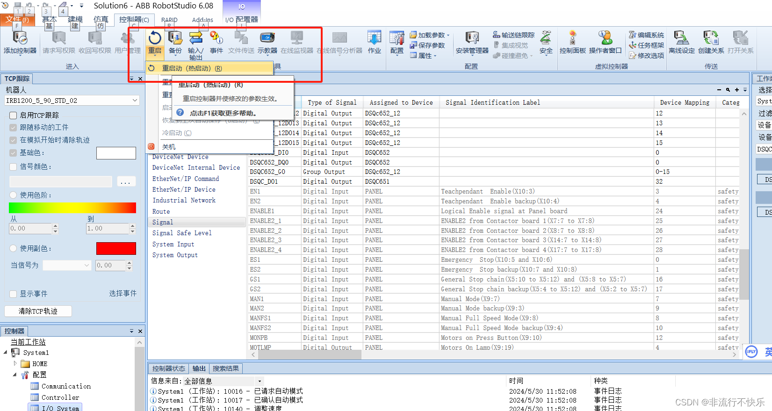Screen dimensions: 772x411
Task: Click the signal color browse (...) button
Action: (125, 182)
